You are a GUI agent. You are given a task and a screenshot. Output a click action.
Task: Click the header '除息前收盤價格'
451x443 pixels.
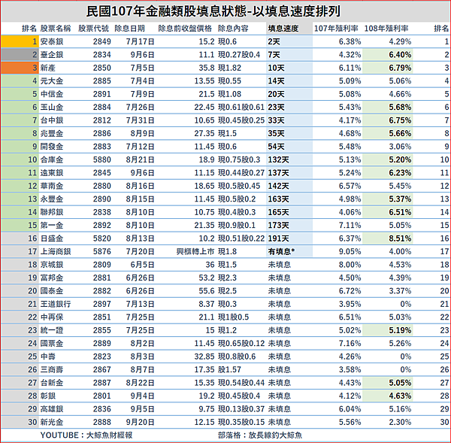[x=185, y=29]
